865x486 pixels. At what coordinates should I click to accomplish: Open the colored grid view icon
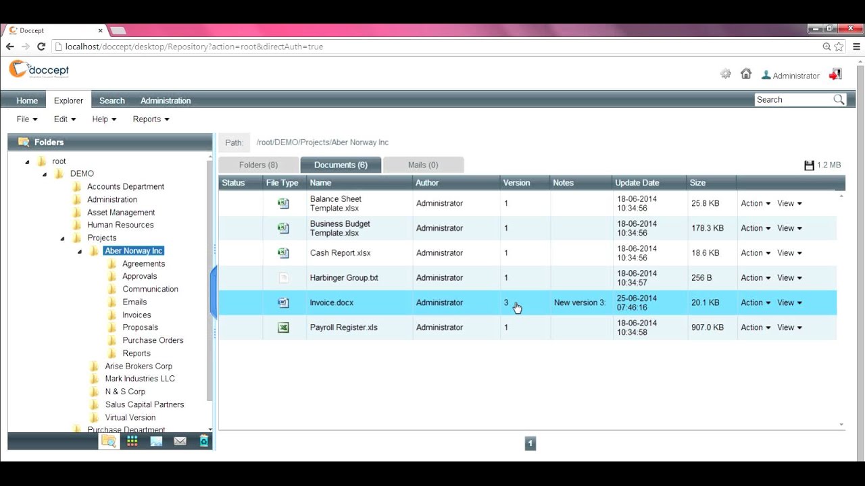pos(132,441)
